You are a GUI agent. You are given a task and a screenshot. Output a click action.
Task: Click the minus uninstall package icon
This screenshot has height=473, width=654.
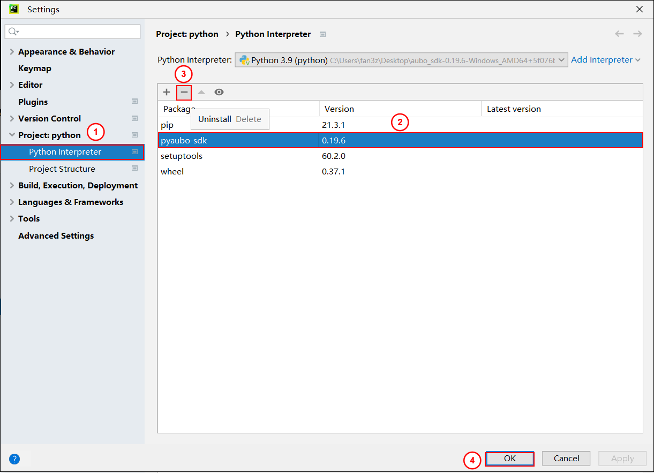point(184,92)
